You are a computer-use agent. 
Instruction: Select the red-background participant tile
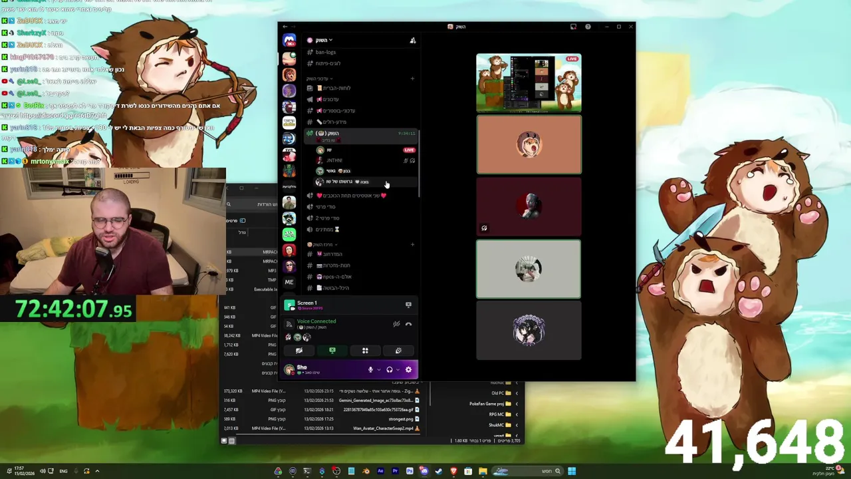click(x=529, y=207)
